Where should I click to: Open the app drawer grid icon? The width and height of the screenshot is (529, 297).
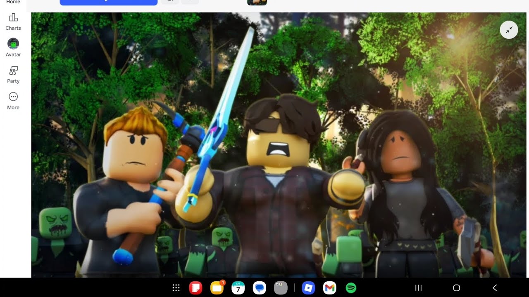tap(176, 288)
